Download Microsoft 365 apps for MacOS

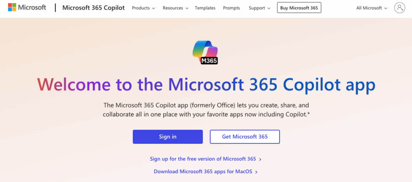tap(203, 172)
